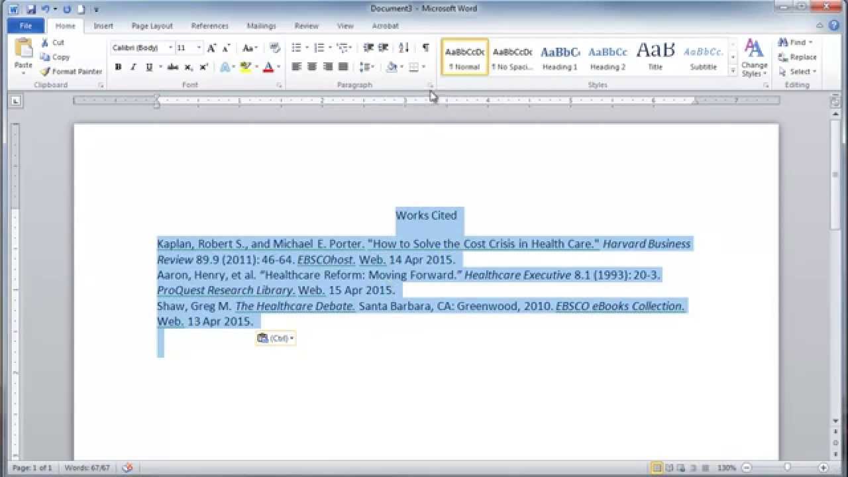
Task: Align text to the right
Action: [327, 67]
